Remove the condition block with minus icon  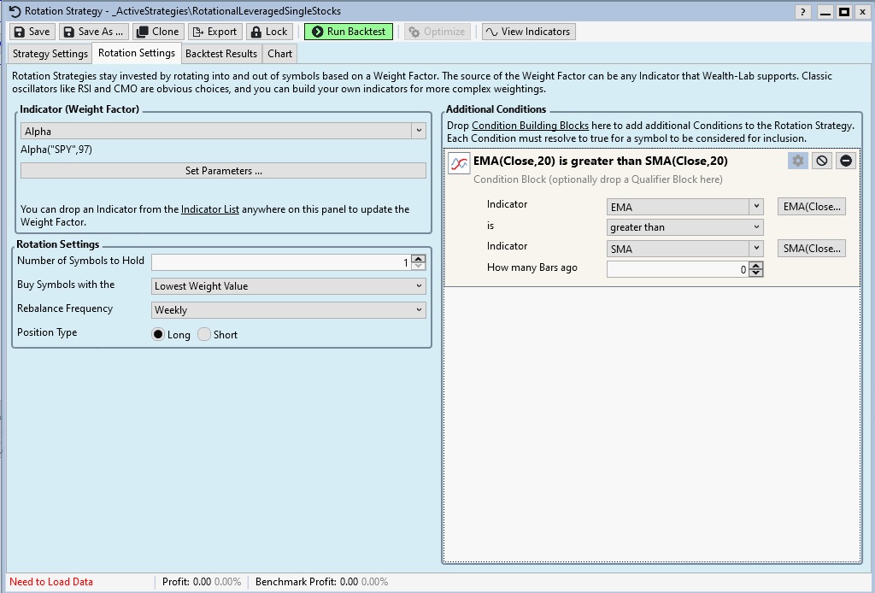[845, 161]
